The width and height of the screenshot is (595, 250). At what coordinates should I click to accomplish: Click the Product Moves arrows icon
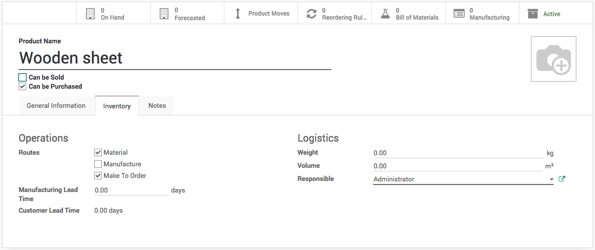coord(238,14)
